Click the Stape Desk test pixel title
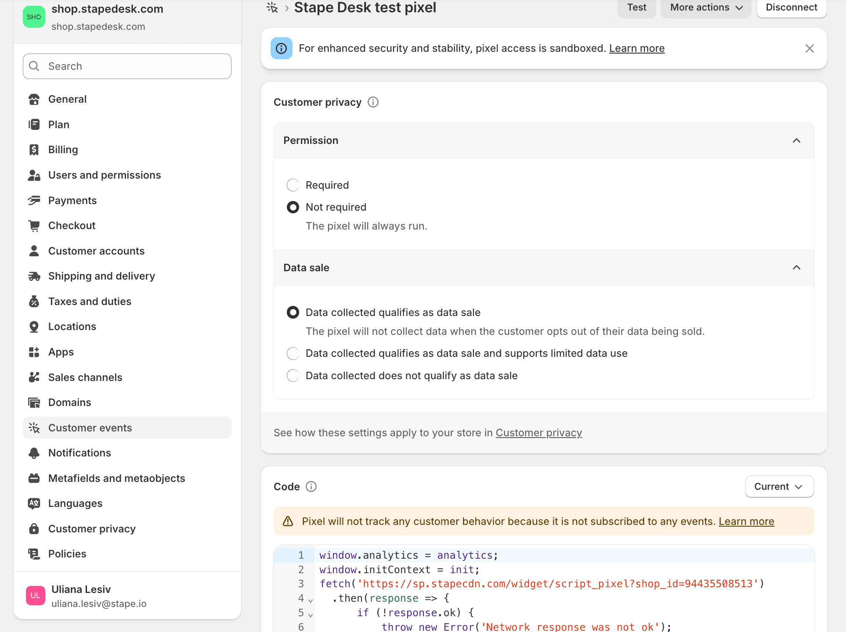 365,7
